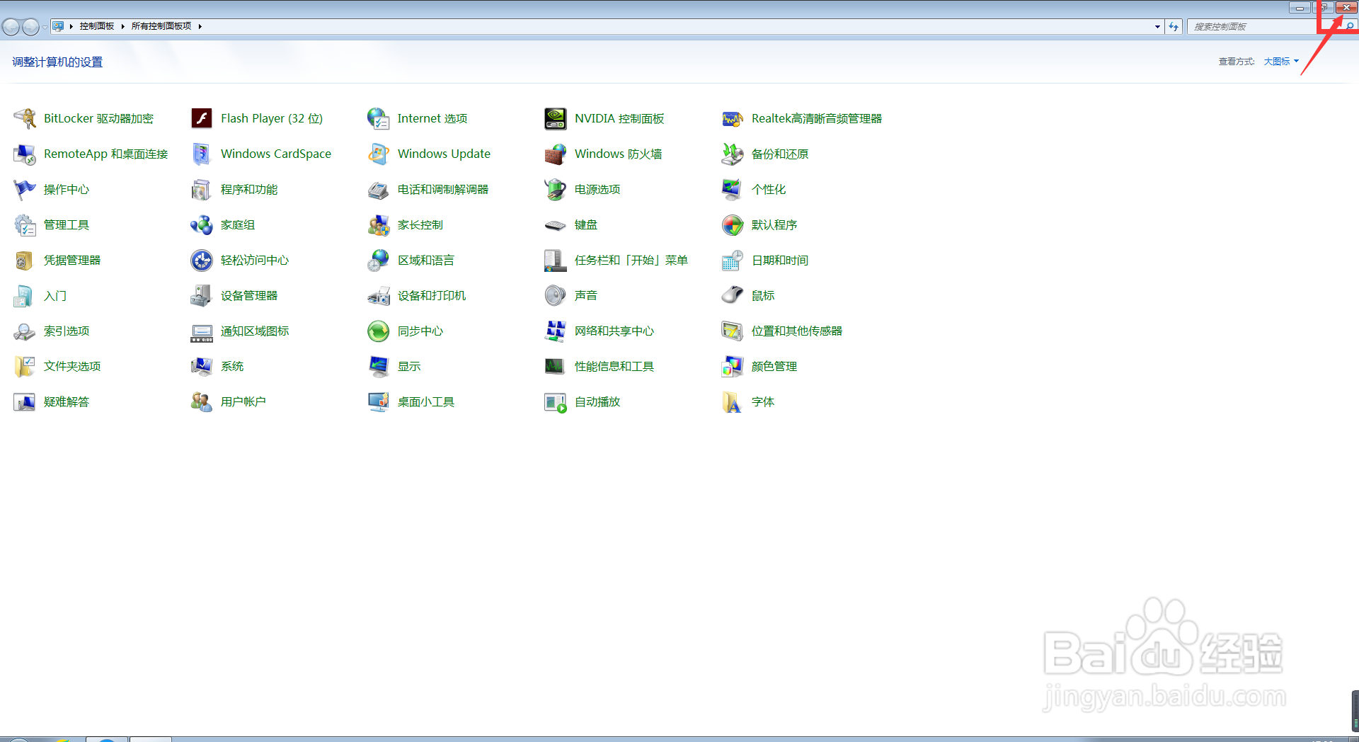Click the breadcrumb control panel icon
The height and width of the screenshot is (742, 1359).
(x=58, y=26)
